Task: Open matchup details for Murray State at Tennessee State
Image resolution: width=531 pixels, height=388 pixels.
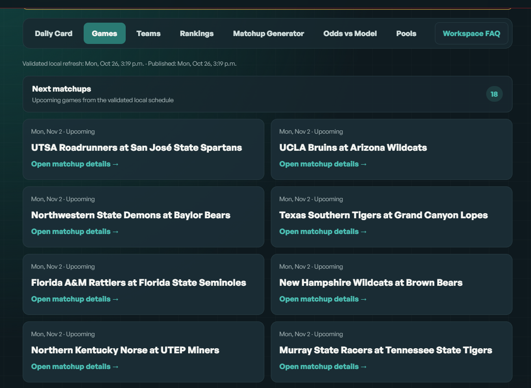Action: [323, 366]
